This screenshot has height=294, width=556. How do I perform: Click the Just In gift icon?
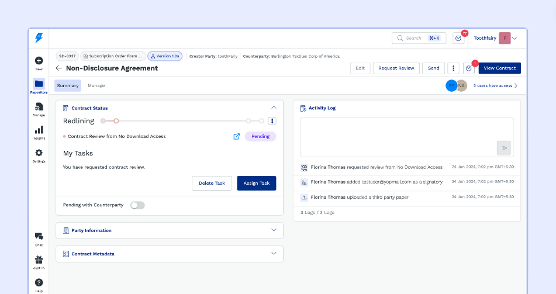(x=39, y=260)
